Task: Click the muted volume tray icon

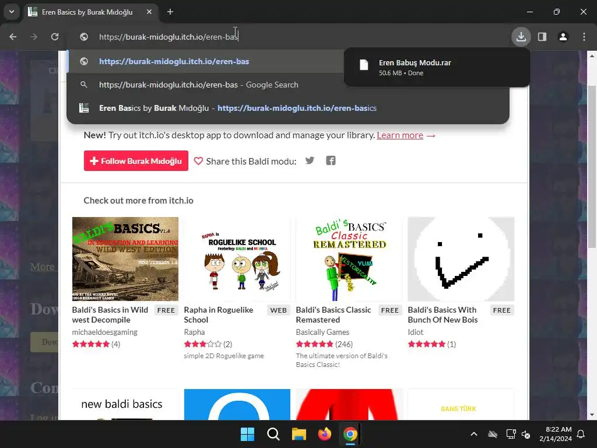Action: pos(526,434)
